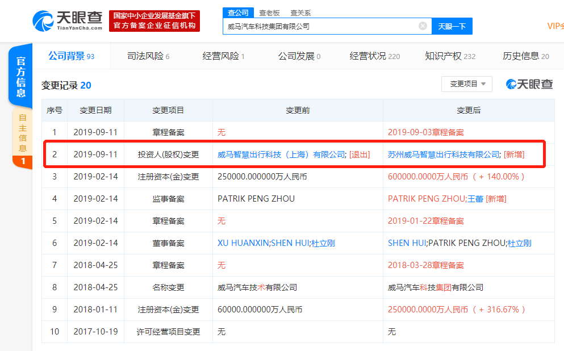
Task: Clear the search box with the × icon
Action: point(422,26)
